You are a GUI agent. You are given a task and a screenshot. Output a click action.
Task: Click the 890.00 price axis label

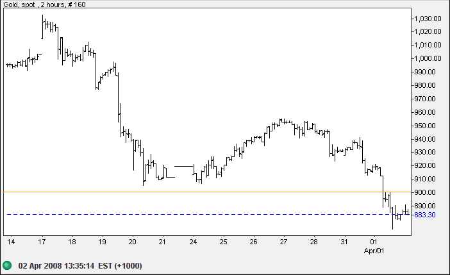point(425,206)
